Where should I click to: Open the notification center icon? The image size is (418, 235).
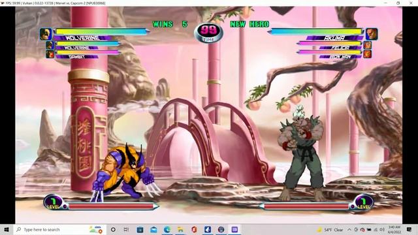tap(410, 229)
